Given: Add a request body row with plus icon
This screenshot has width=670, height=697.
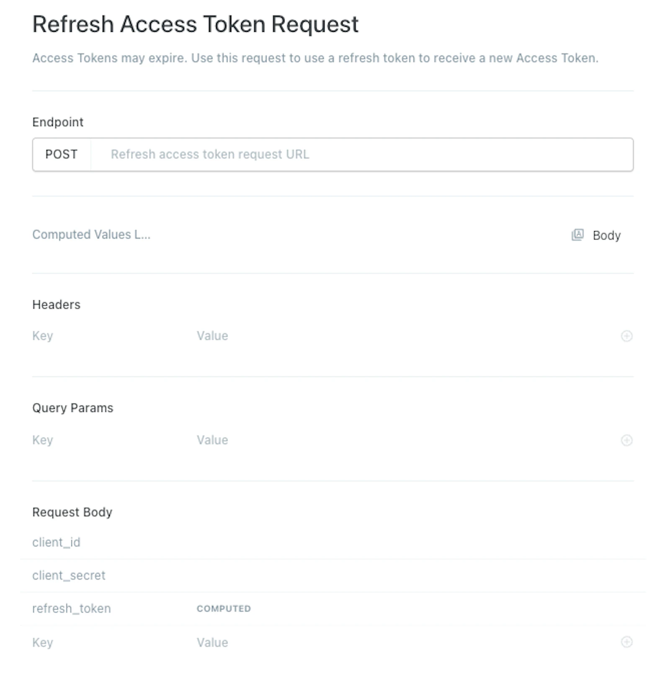Looking at the screenshot, I should coord(626,642).
